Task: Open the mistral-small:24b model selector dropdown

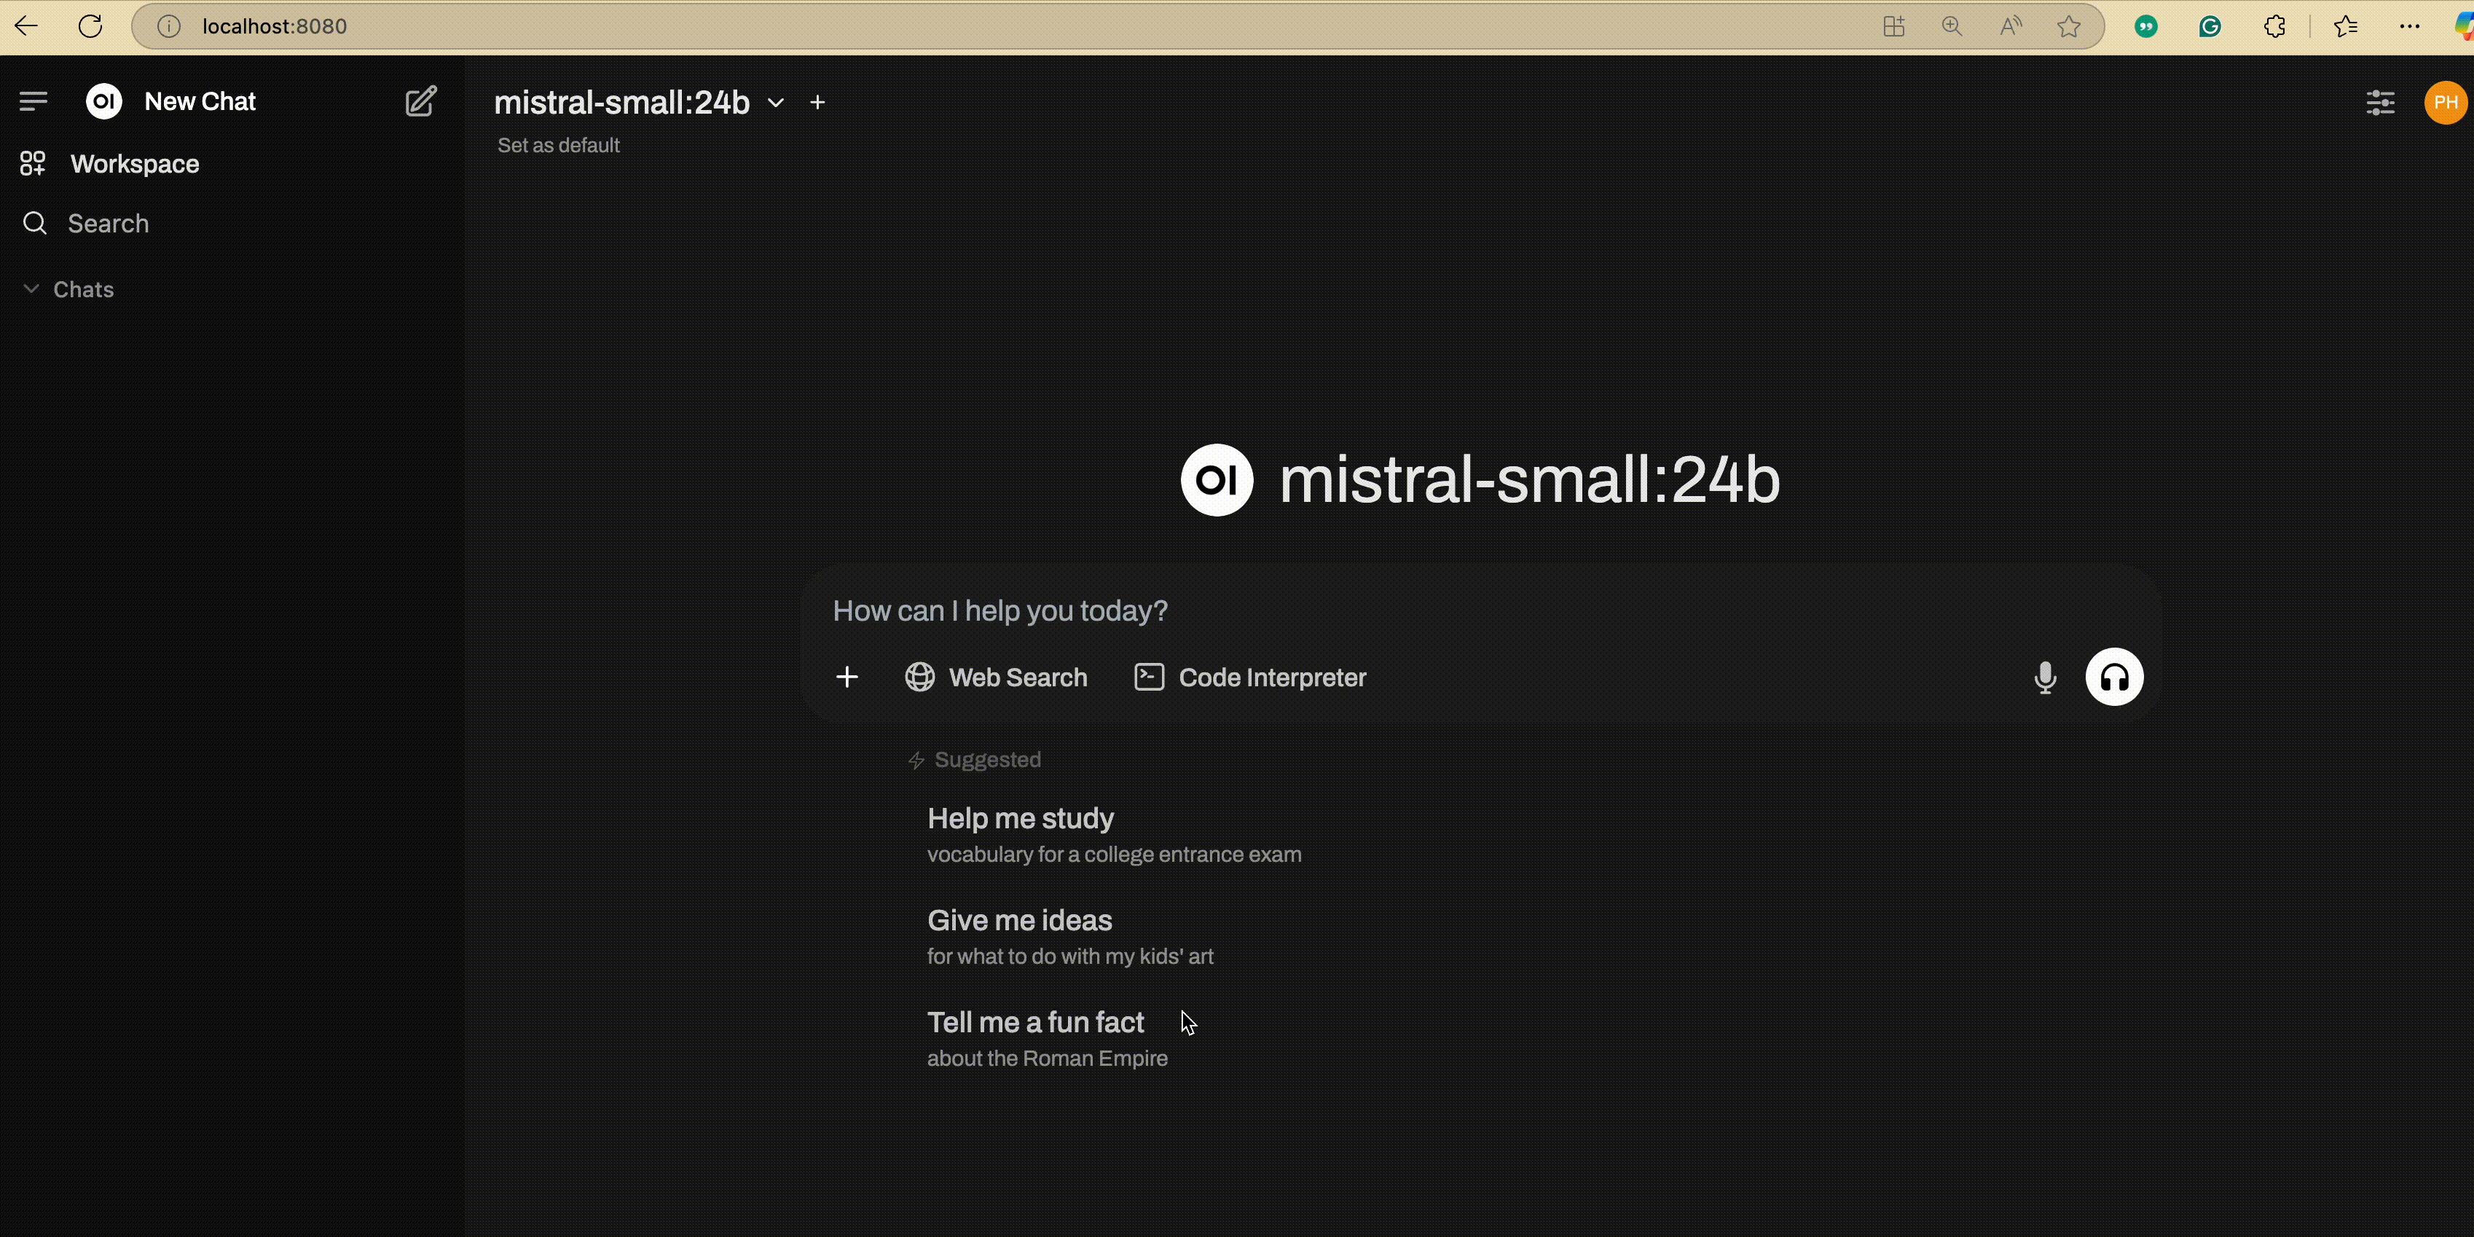Action: point(639,102)
